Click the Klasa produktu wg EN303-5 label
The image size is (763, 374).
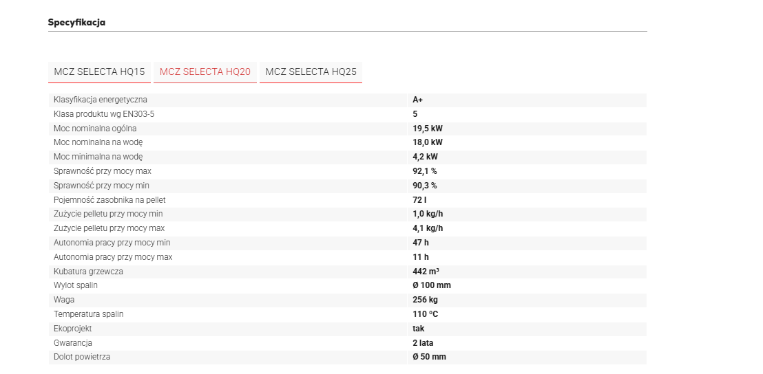tap(104, 114)
